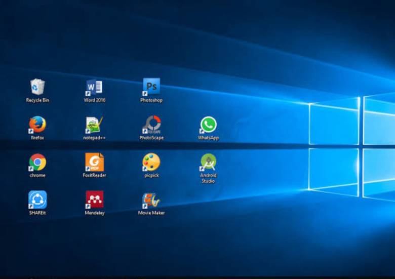This screenshot has height=279, width=395.
Task: Click the "Recycle Bin" text label
Action: click(x=37, y=100)
